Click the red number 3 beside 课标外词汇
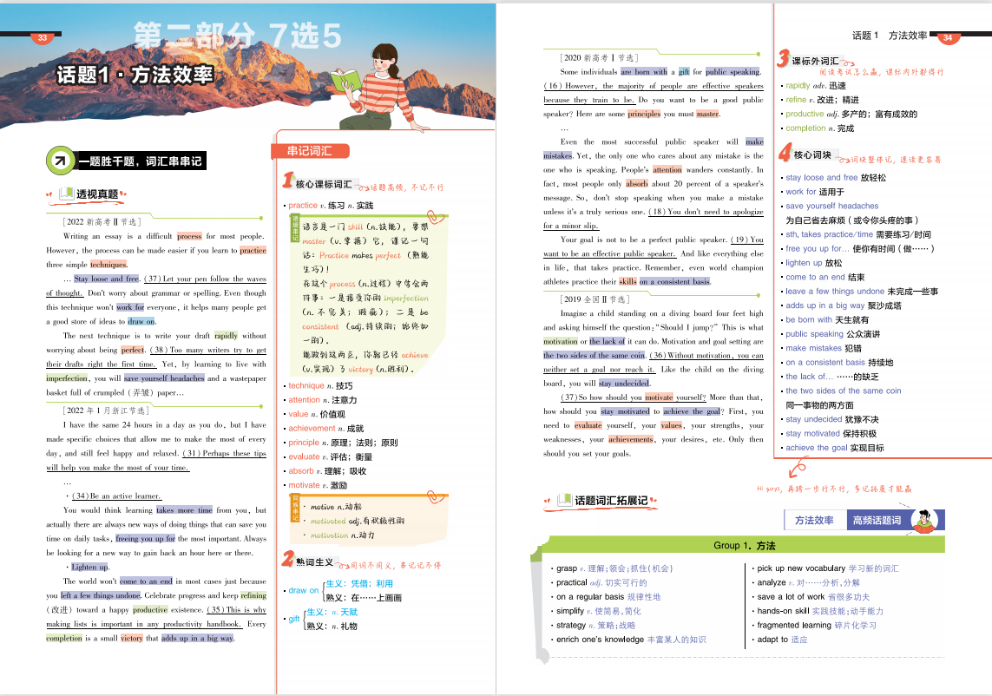The height and width of the screenshot is (696, 992). (x=783, y=58)
